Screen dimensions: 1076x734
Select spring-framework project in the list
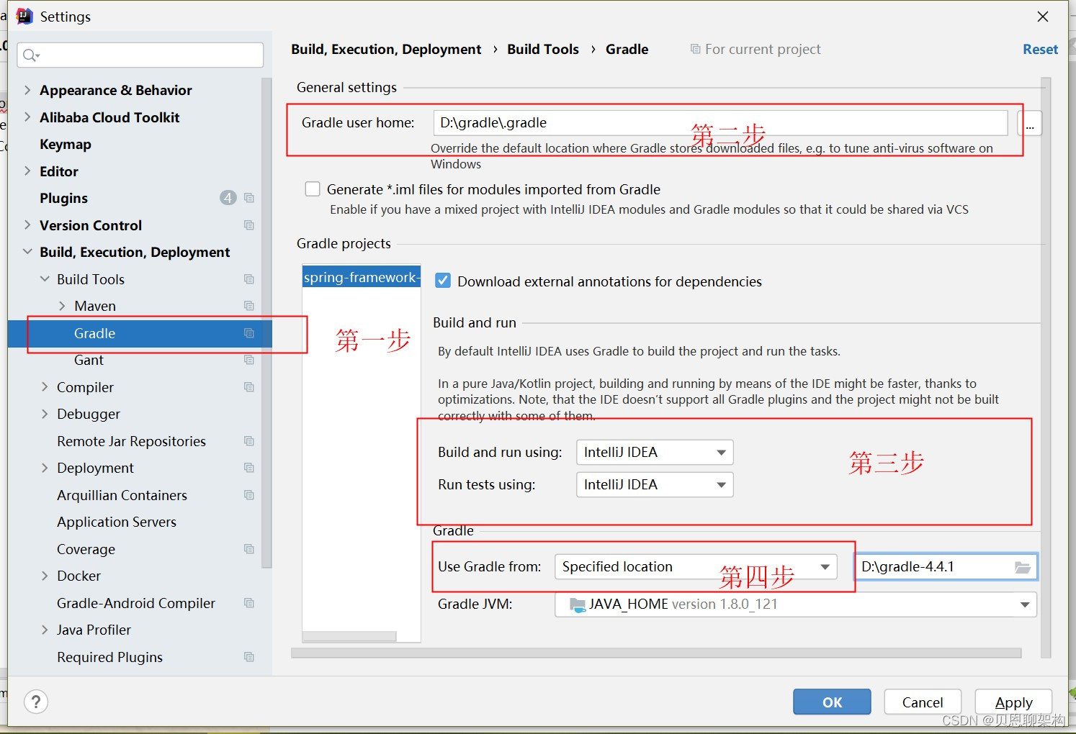(362, 277)
